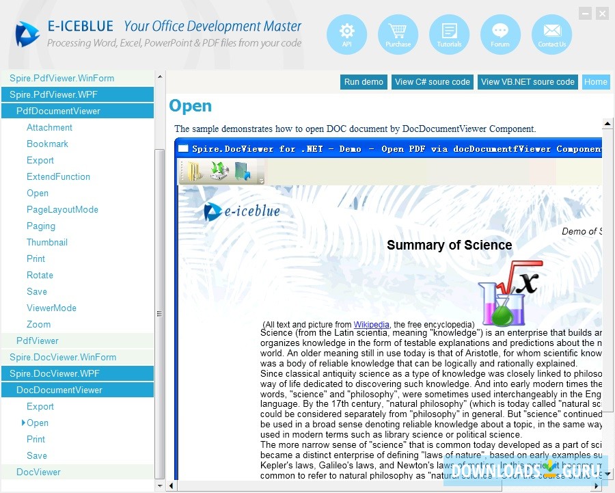Image resolution: width=615 pixels, height=493 pixels.
Task: Click the Run demo button
Action: [364, 82]
